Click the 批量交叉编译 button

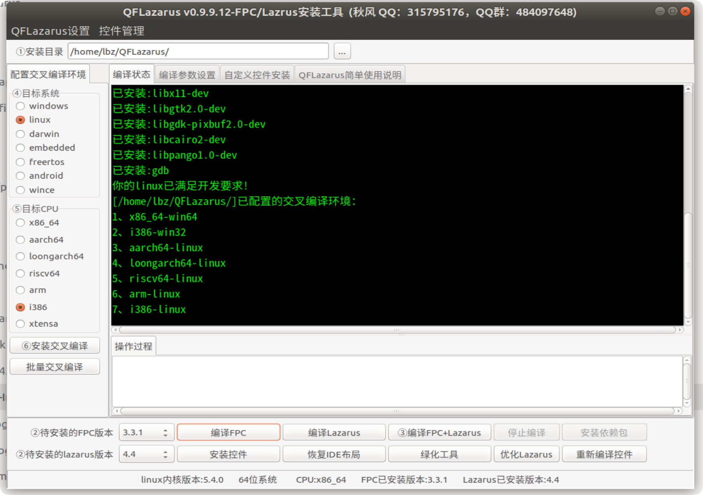(54, 366)
